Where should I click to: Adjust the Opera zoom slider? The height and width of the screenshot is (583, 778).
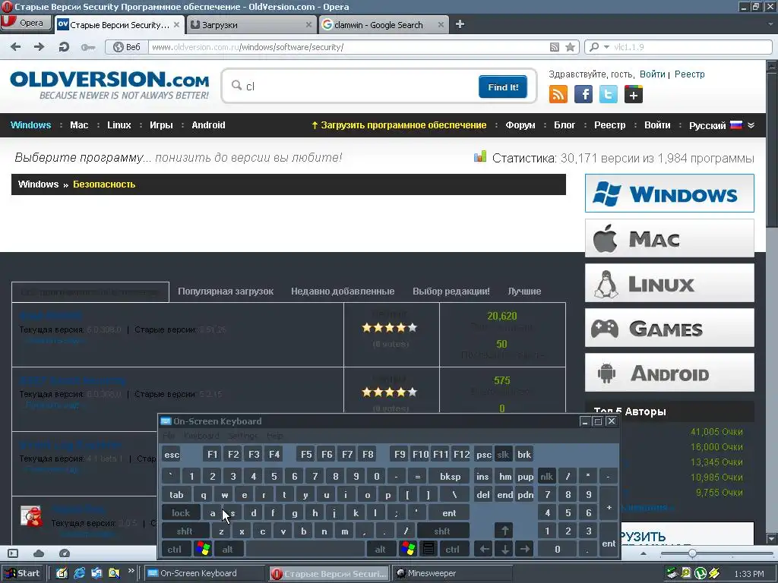point(692,553)
